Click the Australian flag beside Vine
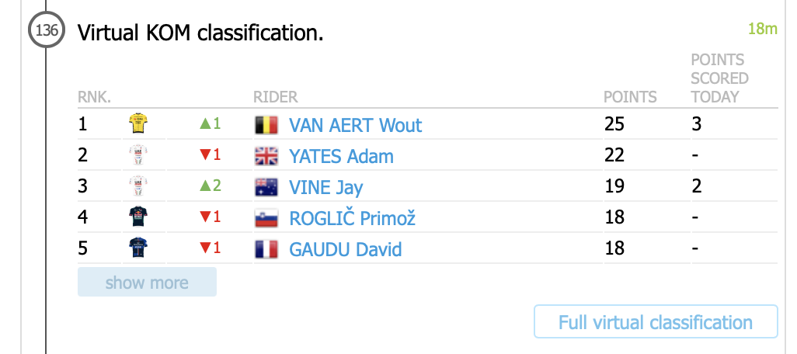The image size is (797, 354). tap(266, 187)
